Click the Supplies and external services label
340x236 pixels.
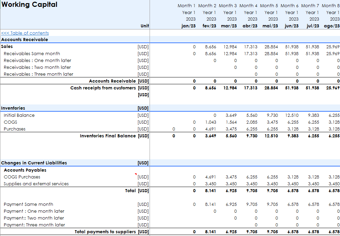[x=36, y=184]
